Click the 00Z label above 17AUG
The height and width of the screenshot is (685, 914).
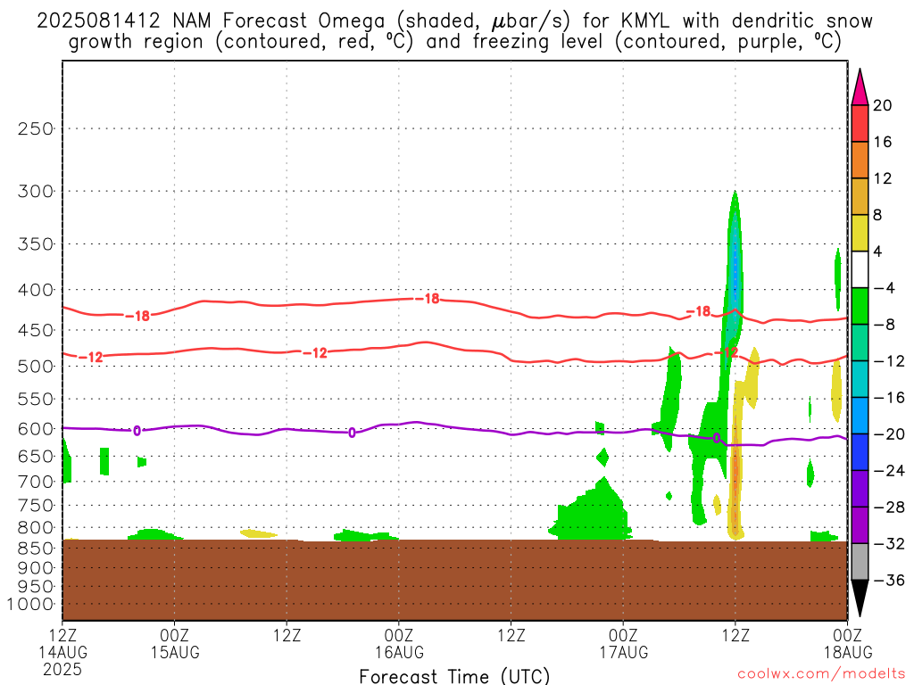click(x=624, y=635)
